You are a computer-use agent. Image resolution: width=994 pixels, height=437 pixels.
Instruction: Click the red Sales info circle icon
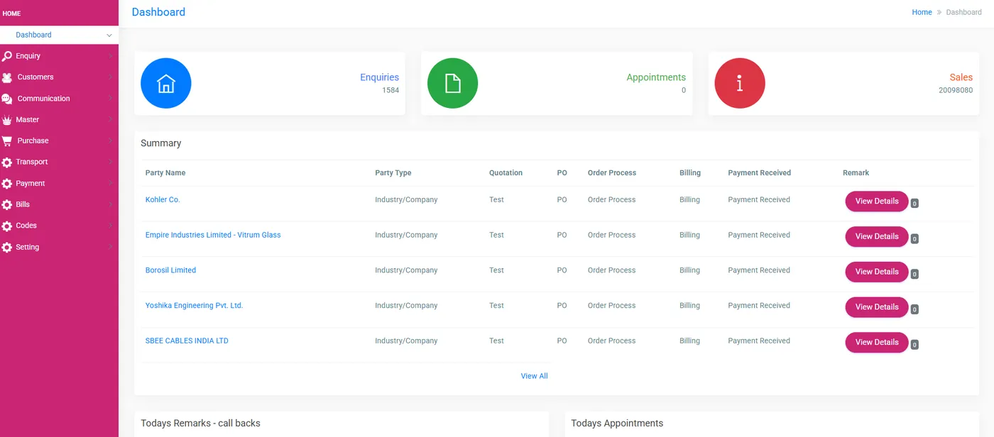tap(740, 83)
